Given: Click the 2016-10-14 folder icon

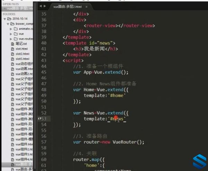Looking at the screenshot, I should [9, 19].
